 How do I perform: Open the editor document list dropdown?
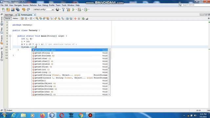click(x=206, y=14)
